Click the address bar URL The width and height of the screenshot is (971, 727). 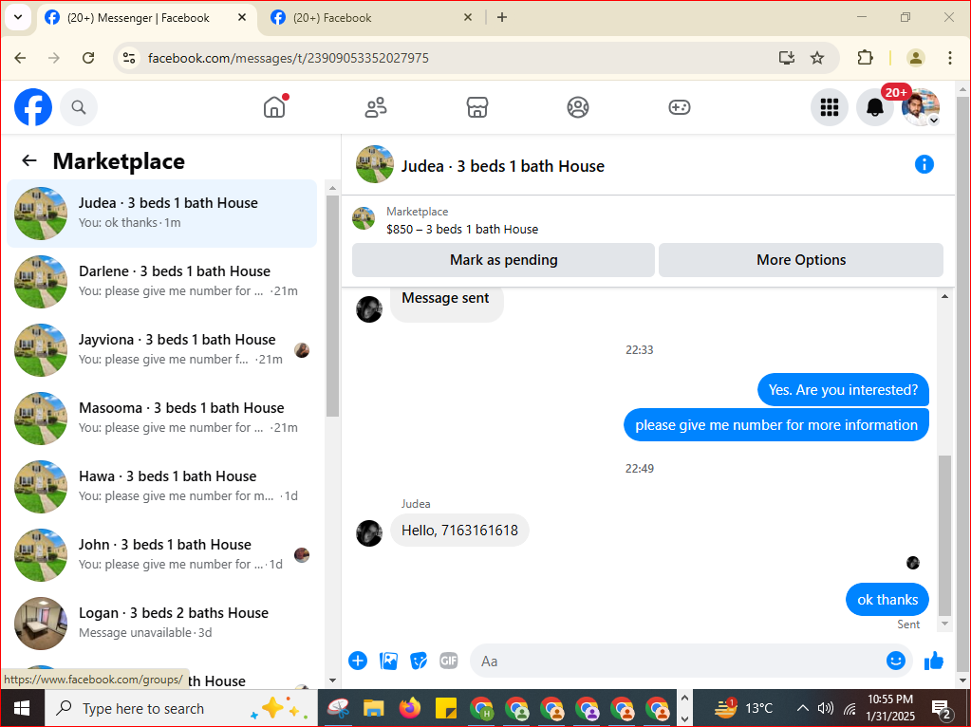(288, 58)
